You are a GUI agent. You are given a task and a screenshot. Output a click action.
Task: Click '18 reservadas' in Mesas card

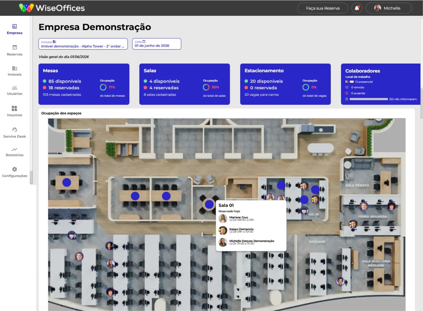(x=64, y=88)
